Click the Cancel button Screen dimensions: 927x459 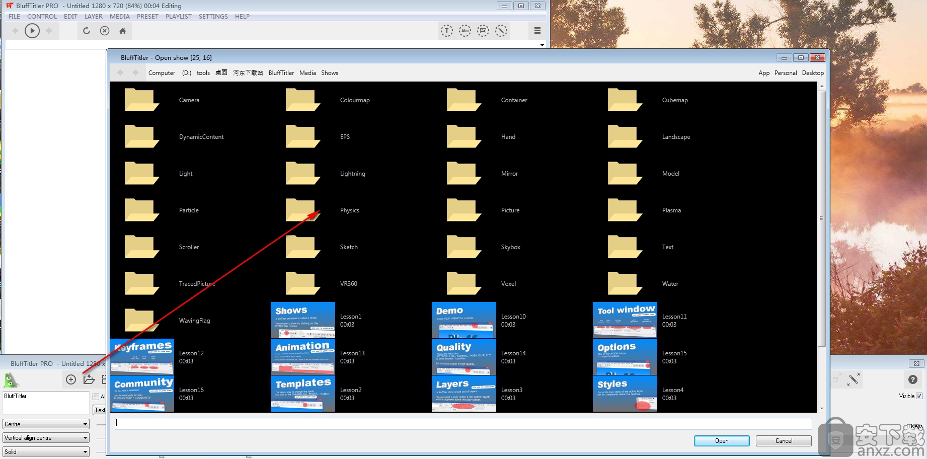[784, 441]
